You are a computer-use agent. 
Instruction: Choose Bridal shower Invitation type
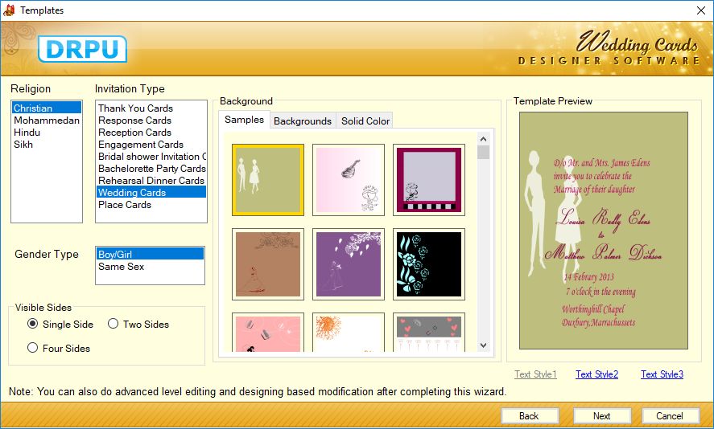tap(151, 157)
